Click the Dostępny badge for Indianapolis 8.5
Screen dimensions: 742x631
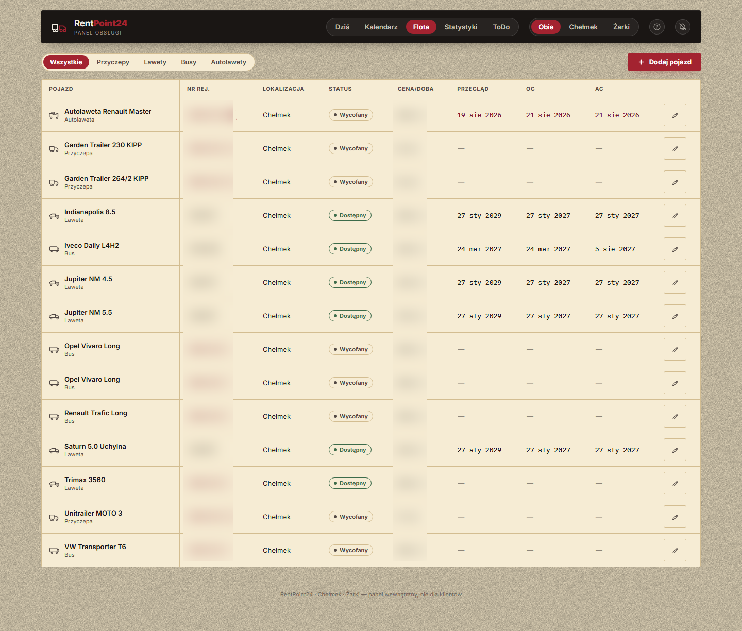click(350, 215)
